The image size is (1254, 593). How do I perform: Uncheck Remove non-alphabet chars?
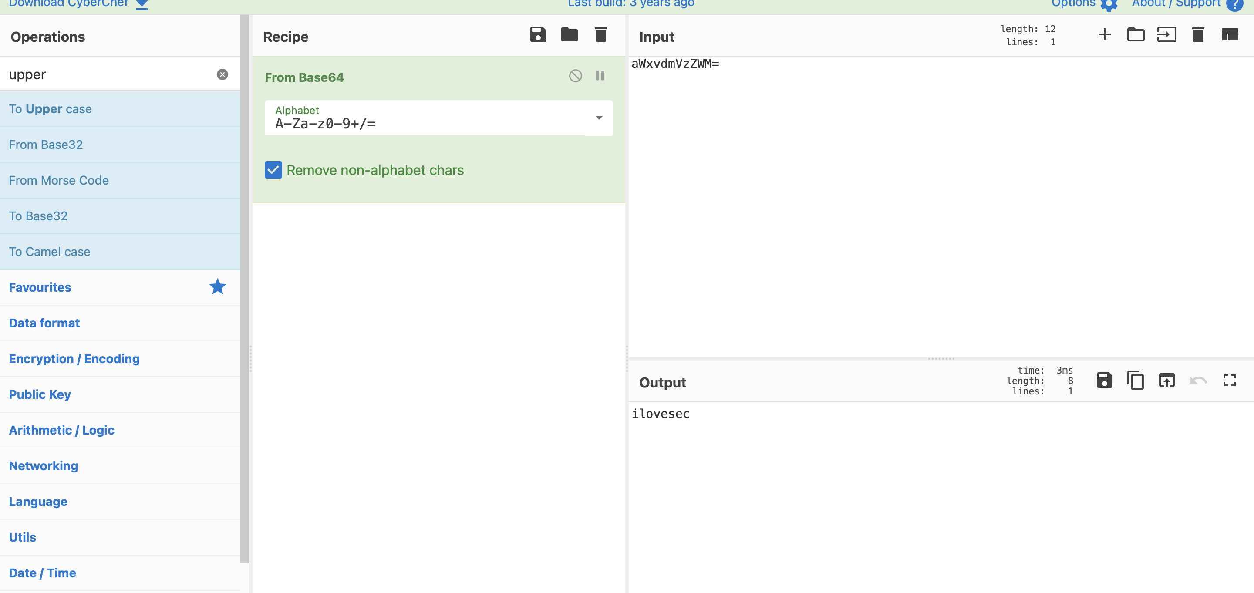pos(273,170)
